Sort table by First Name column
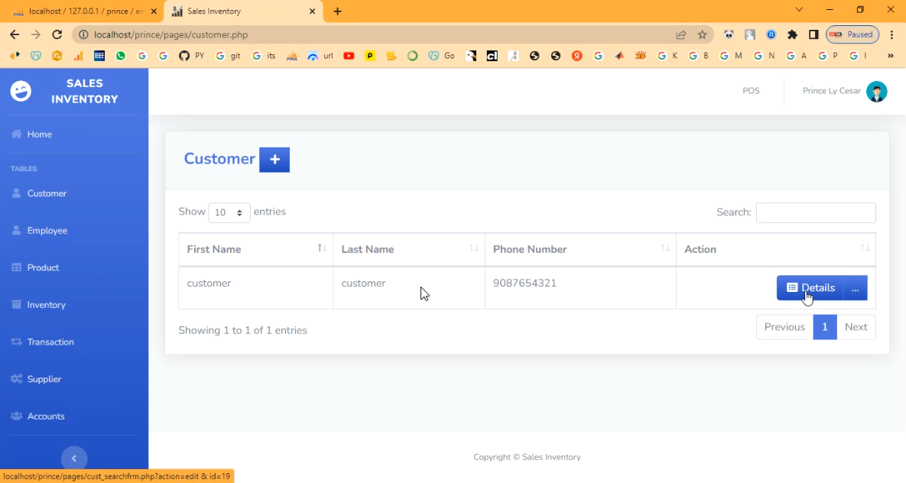 coord(255,249)
